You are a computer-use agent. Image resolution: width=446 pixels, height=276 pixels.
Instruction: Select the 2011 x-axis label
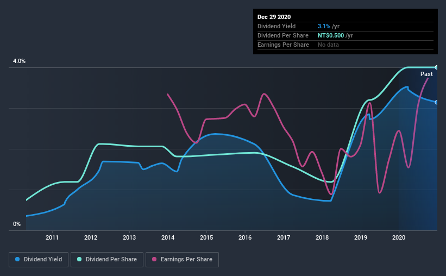click(x=52, y=237)
